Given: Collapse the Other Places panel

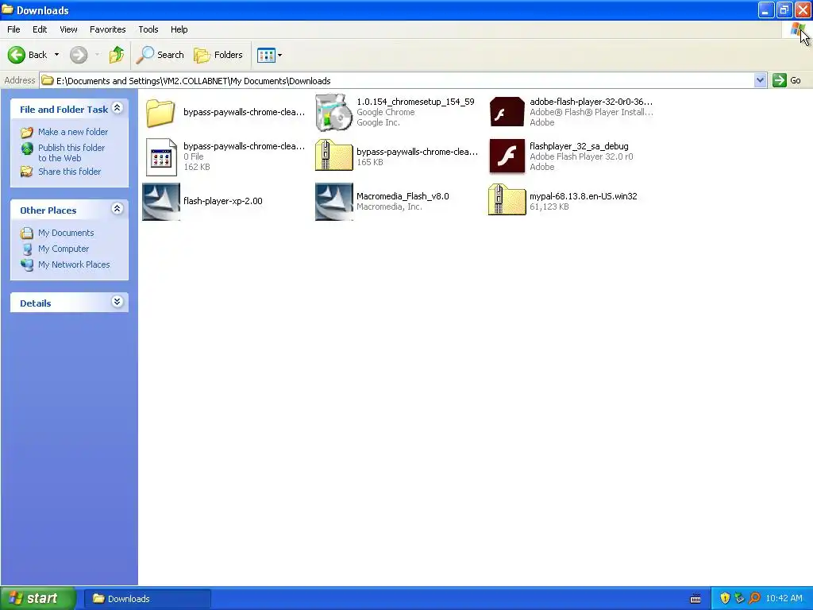Looking at the screenshot, I should [x=118, y=209].
